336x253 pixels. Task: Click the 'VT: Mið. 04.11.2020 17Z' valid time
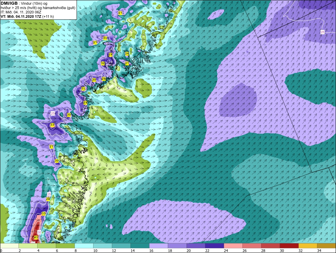coord(21,16)
